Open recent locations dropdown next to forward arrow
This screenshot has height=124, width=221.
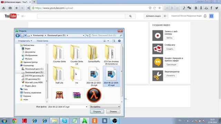tap(25, 35)
